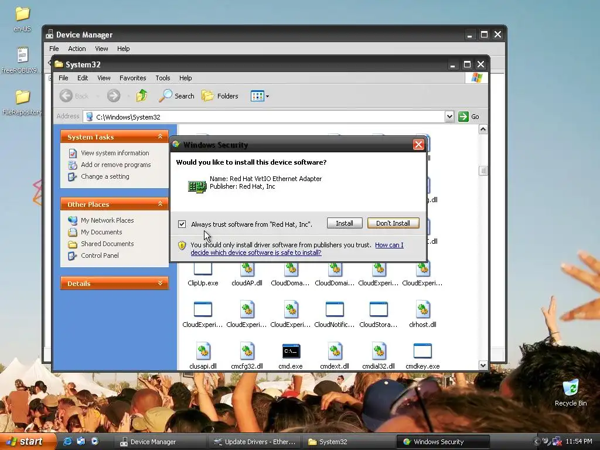Select the cmdial32.dll file icon

pyautogui.click(x=379, y=352)
